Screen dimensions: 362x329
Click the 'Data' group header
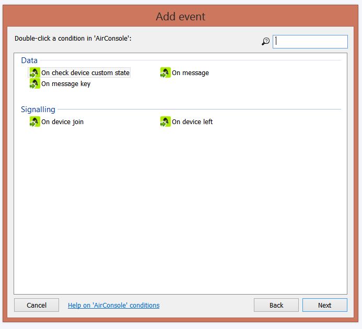coord(29,60)
